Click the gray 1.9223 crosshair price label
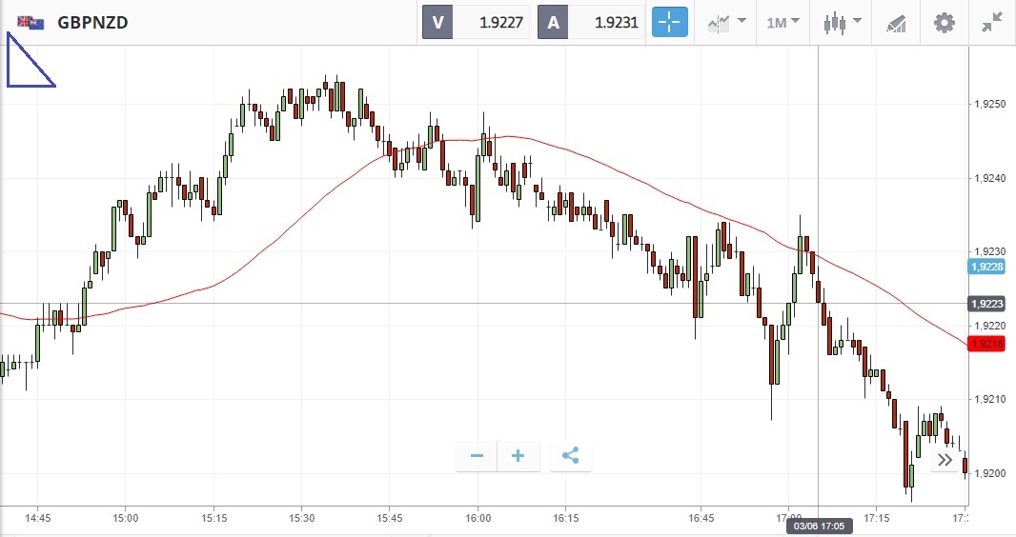This screenshot has width=1016, height=537. [986, 304]
